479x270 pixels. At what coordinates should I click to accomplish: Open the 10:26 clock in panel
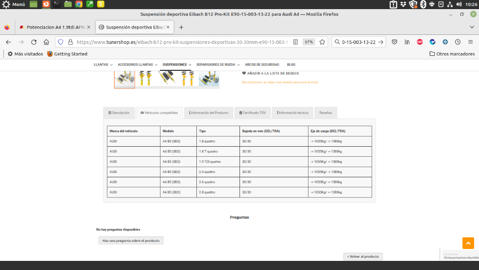pyautogui.click(x=471, y=4)
